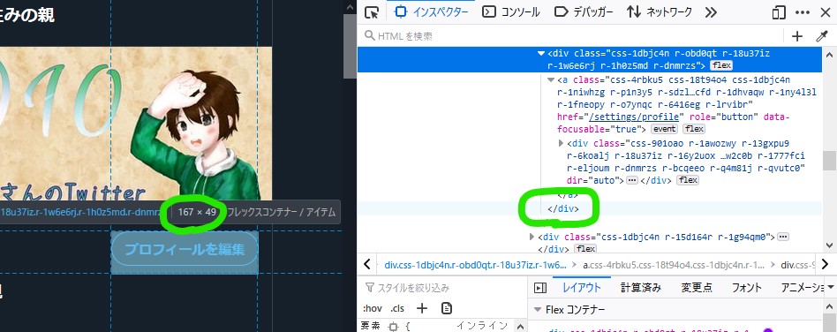Pick a color with the eyedropper
837x332 pixels.
[x=821, y=36]
